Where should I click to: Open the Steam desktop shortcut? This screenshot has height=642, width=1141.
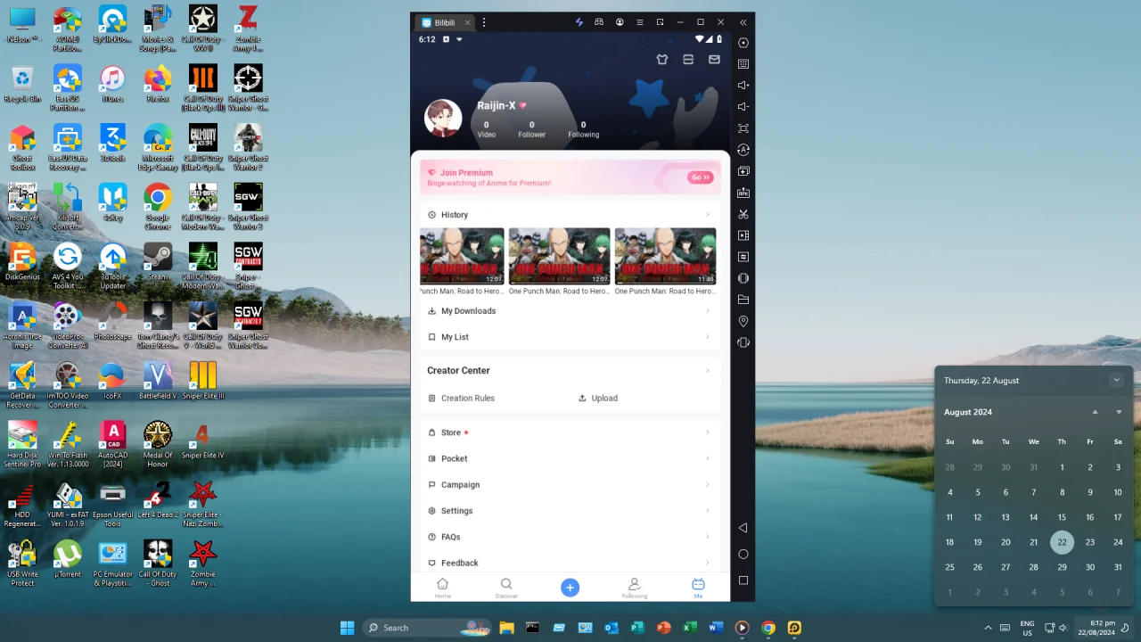pos(158,262)
